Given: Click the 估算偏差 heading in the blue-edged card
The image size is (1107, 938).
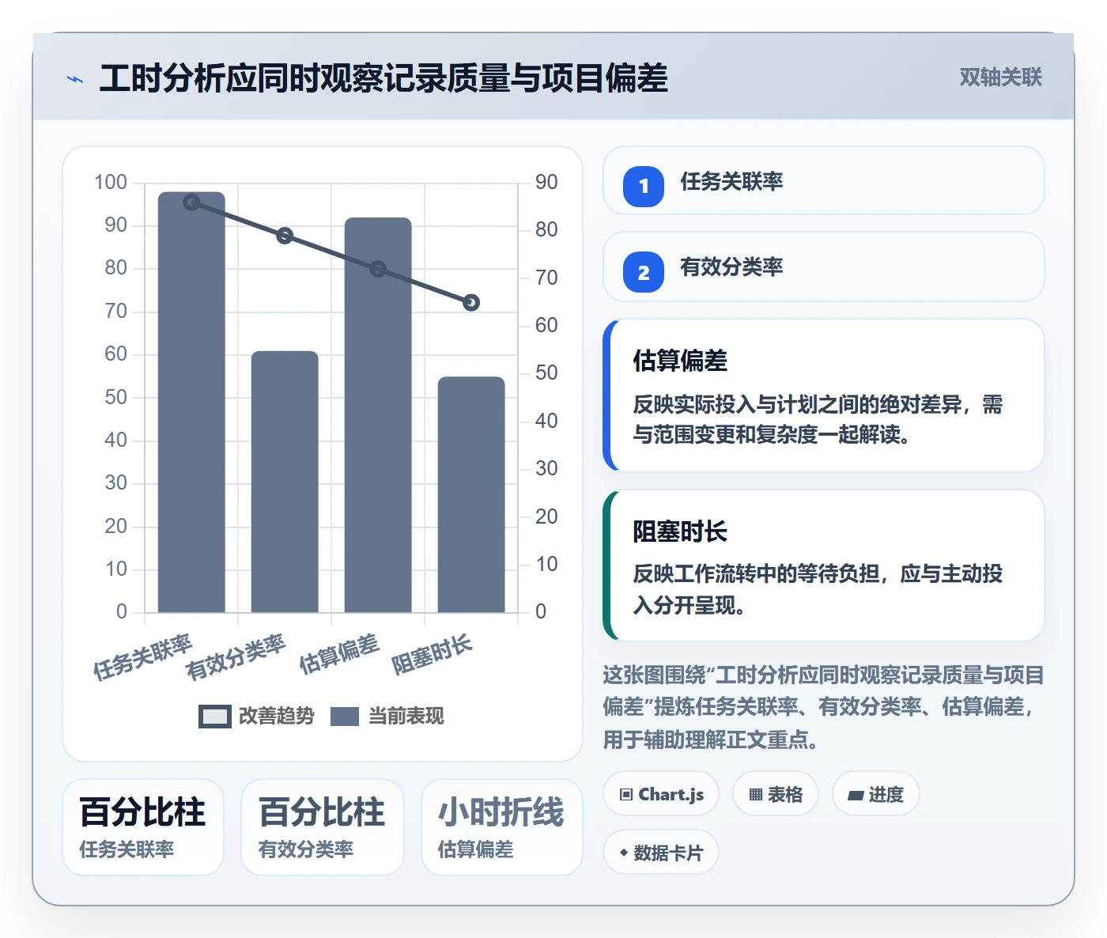Looking at the screenshot, I should coord(680,361).
